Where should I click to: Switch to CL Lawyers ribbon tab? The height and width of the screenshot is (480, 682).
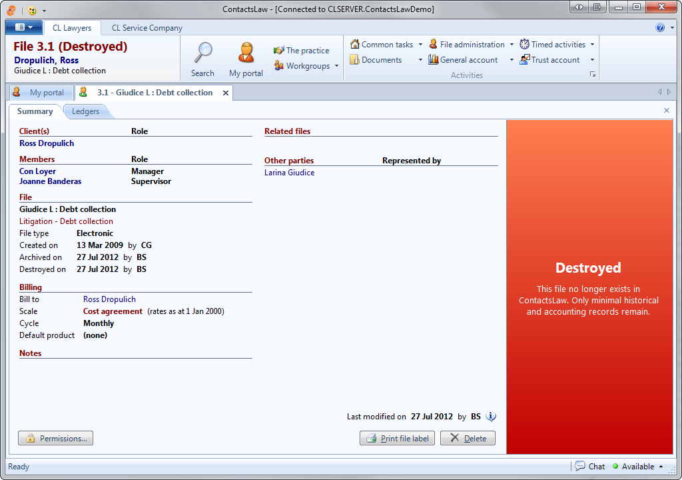click(x=72, y=28)
